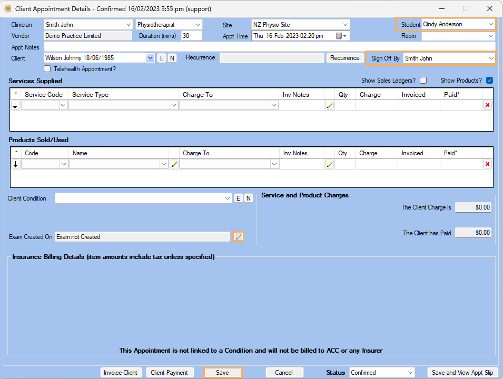Click red X delete icon in Services Supplied row

(487, 105)
